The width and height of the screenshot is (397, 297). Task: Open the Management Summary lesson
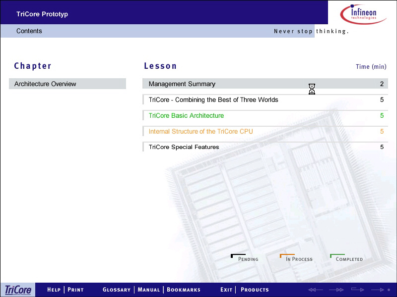click(x=265, y=84)
